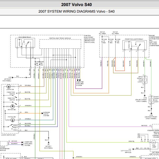Click the "GRN/BLU" wire label at pin 9
The height and width of the screenshot is (159, 159).
[28, 119]
